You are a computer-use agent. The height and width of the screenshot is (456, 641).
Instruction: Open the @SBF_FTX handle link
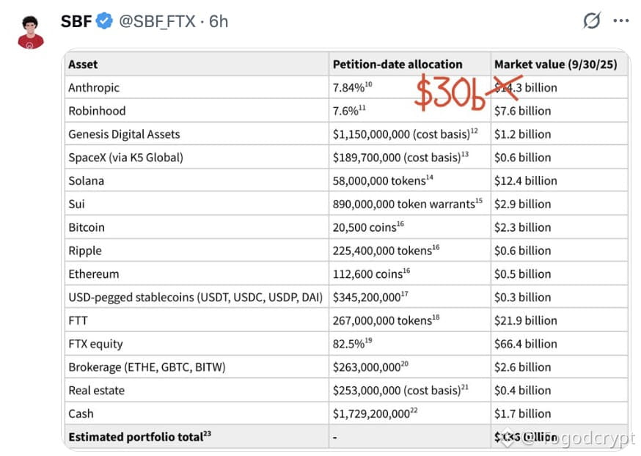pos(157,22)
